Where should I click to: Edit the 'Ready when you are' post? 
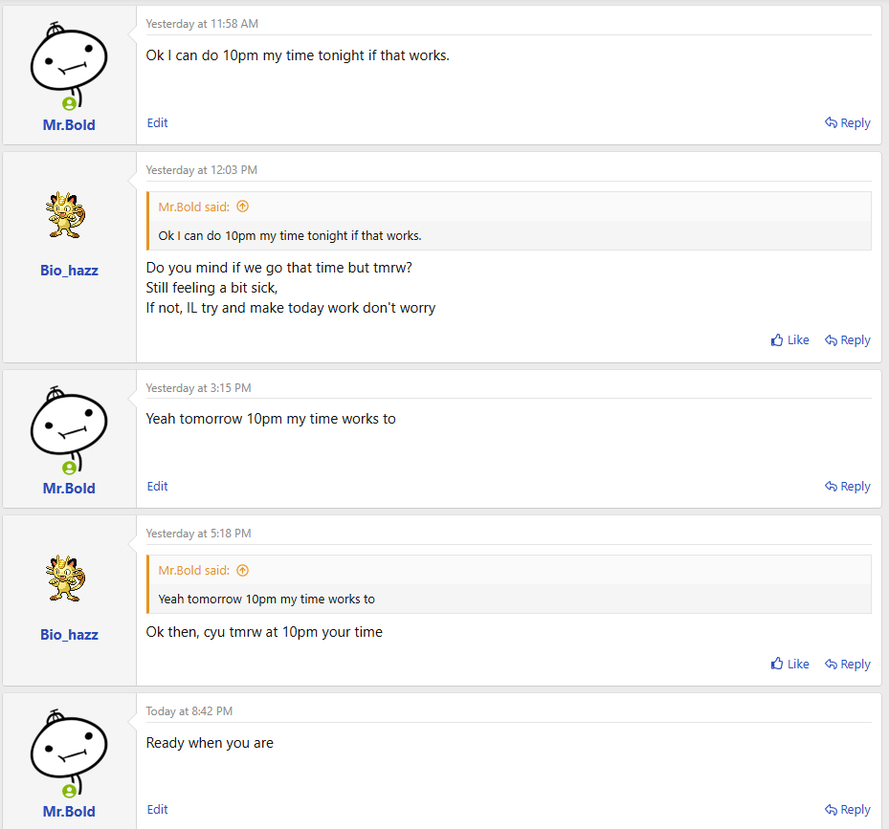(158, 810)
